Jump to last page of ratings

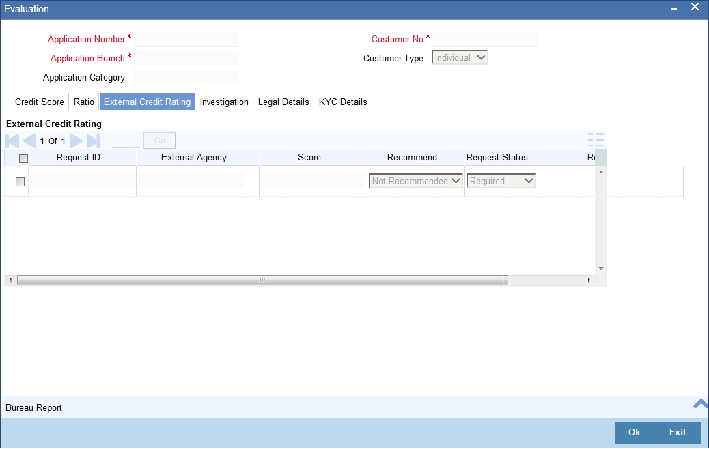pyautogui.click(x=93, y=141)
